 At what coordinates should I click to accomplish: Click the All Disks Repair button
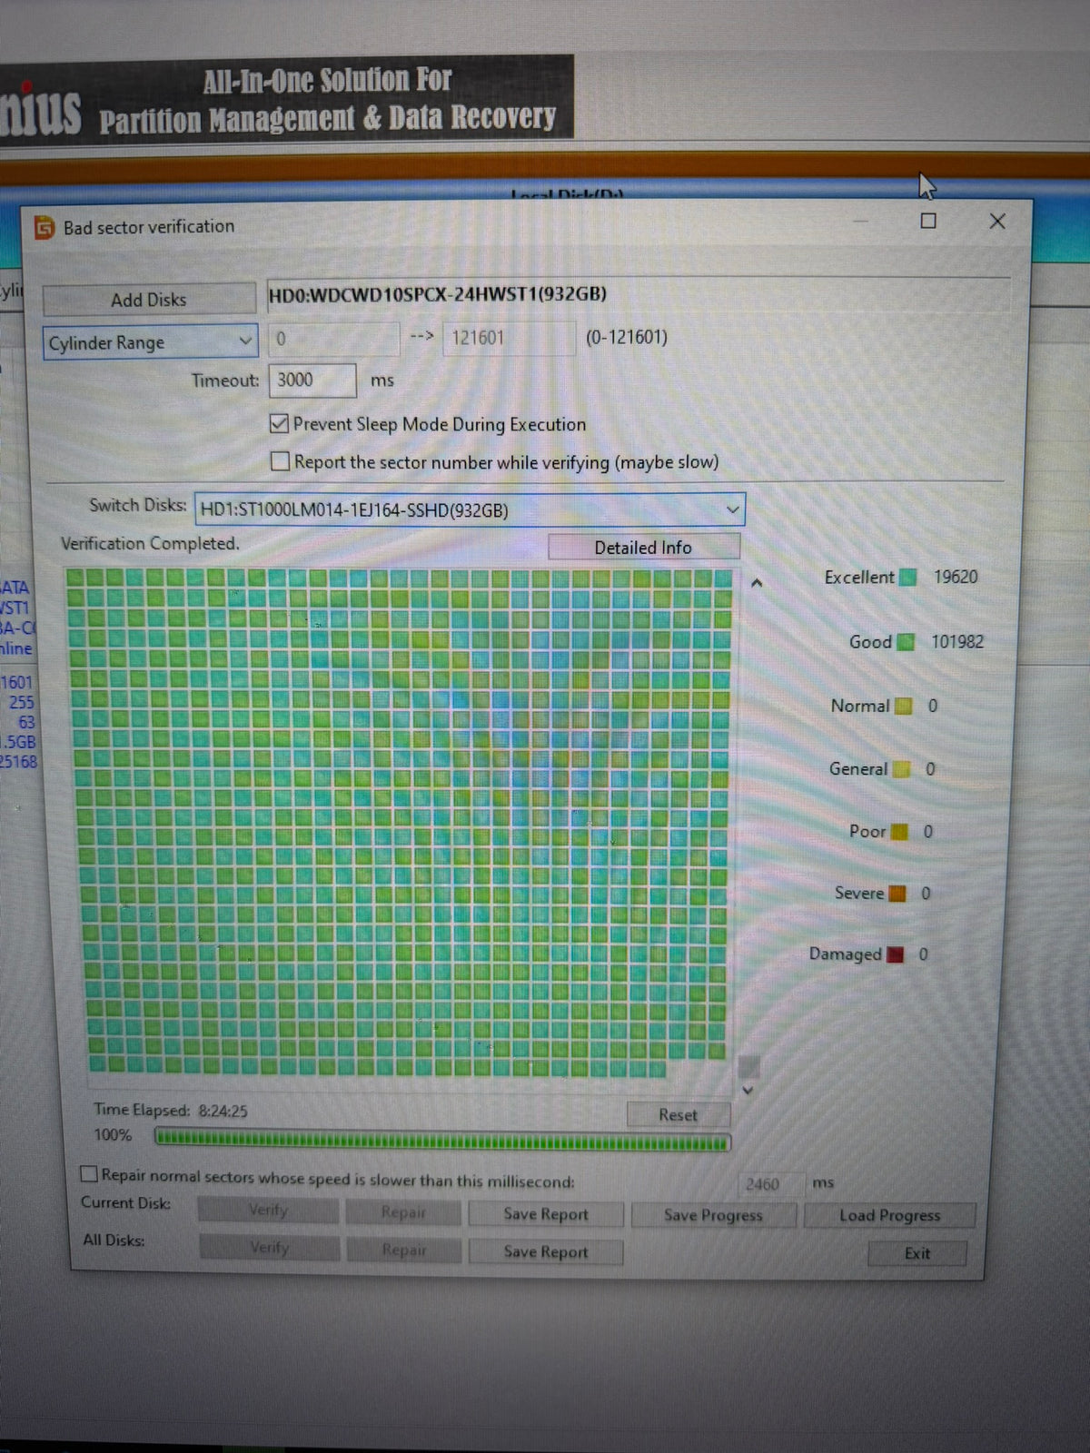[x=403, y=1250]
